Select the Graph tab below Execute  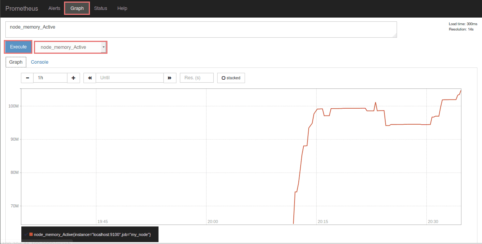pos(16,62)
